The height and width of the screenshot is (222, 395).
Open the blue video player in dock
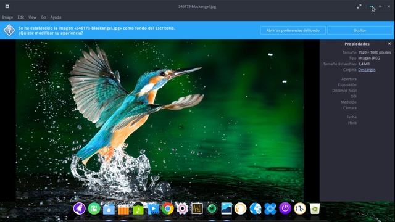pos(153,208)
